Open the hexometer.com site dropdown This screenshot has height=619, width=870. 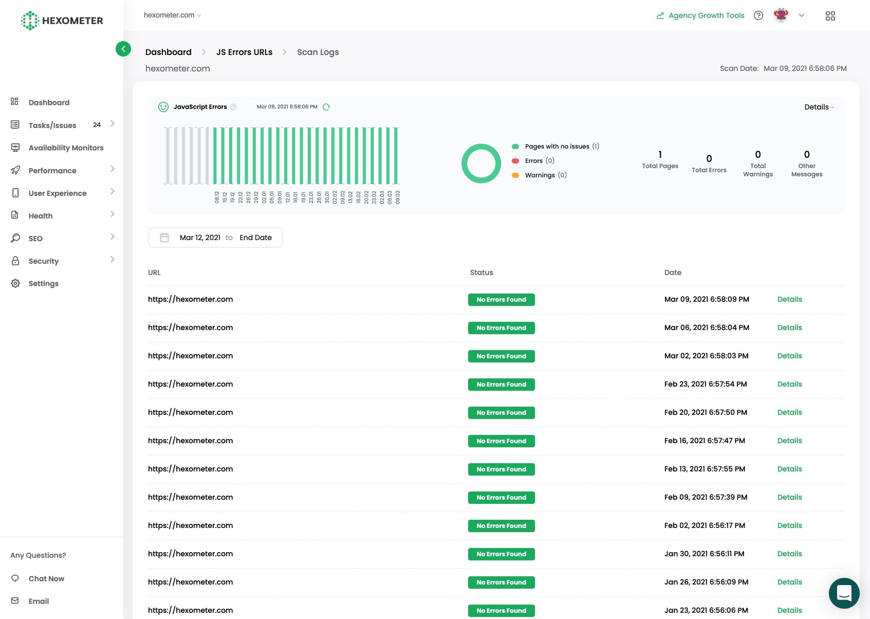click(x=173, y=15)
